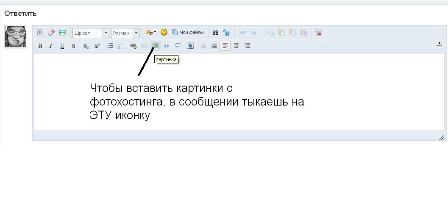Open the Шрифт font dropdown
This screenshot has width=448, height=217.
point(91,33)
